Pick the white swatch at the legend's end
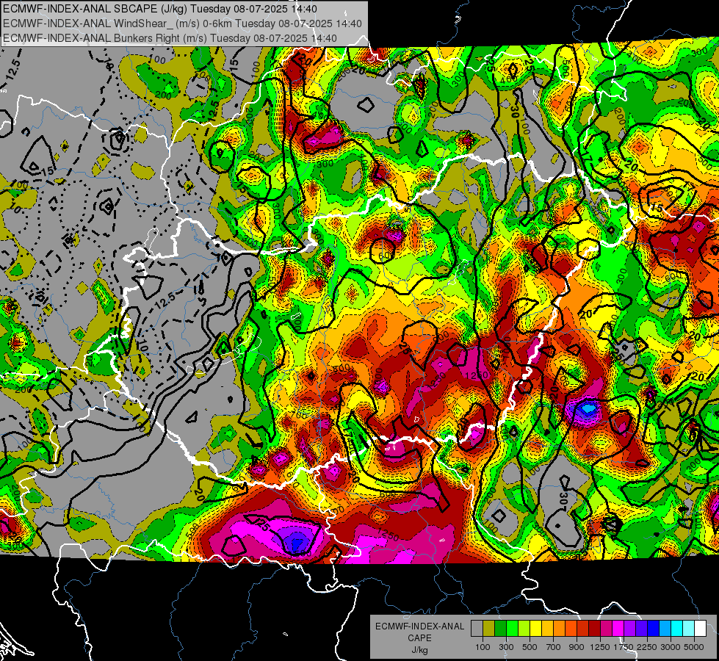 pos(700,629)
